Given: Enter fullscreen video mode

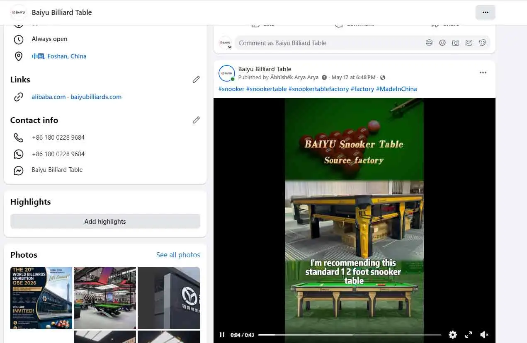Looking at the screenshot, I should pos(469,335).
